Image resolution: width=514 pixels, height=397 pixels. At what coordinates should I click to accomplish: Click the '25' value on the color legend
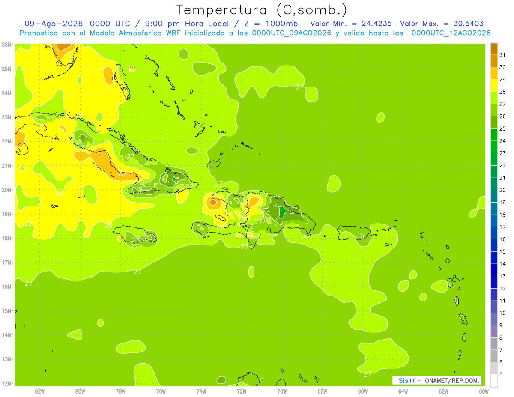tap(502, 128)
